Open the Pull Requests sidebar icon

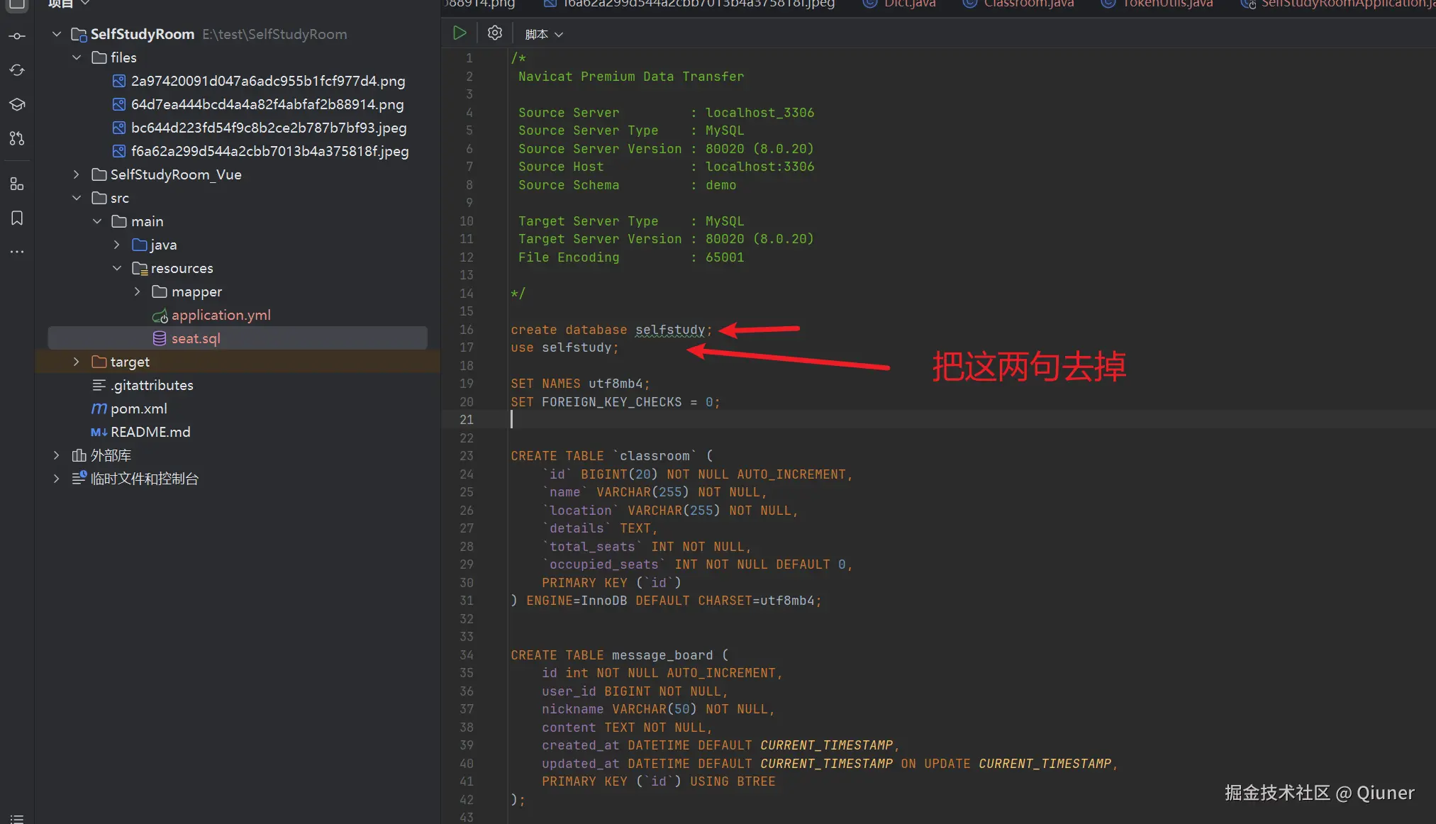click(17, 138)
